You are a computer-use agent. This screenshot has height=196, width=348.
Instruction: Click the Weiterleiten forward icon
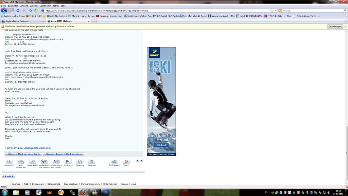click(x=33, y=161)
